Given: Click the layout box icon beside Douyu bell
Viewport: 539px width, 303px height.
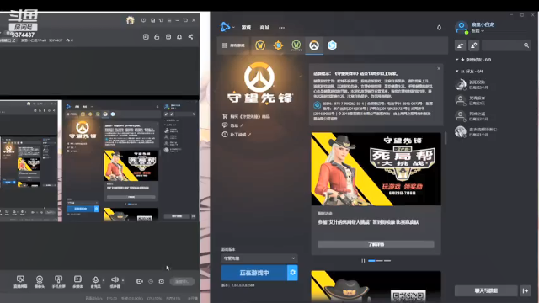Looking at the screenshot, I should pos(168,37).
